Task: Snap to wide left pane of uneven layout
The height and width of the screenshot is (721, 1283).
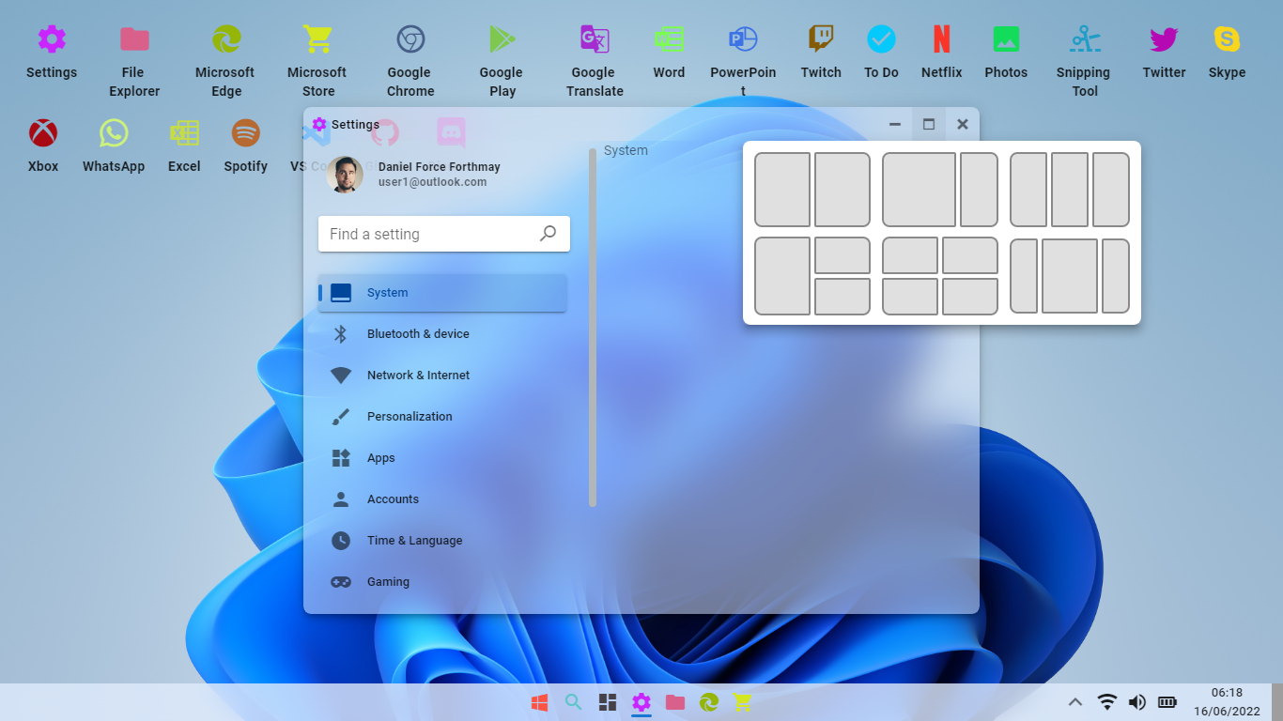Action: click(x=920, y=190)
